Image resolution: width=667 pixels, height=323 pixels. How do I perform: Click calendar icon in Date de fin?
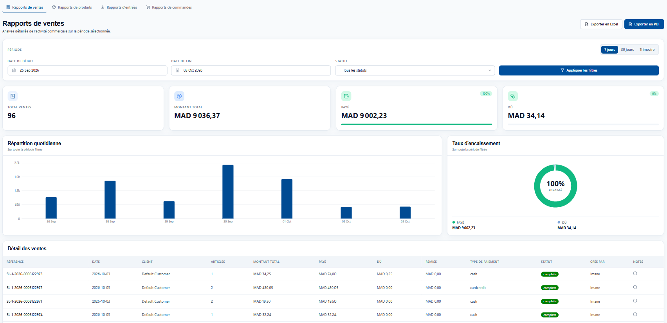[177, 70]
